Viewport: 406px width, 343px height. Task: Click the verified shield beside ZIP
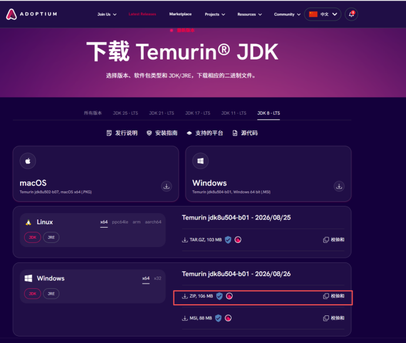coord(219,296)
